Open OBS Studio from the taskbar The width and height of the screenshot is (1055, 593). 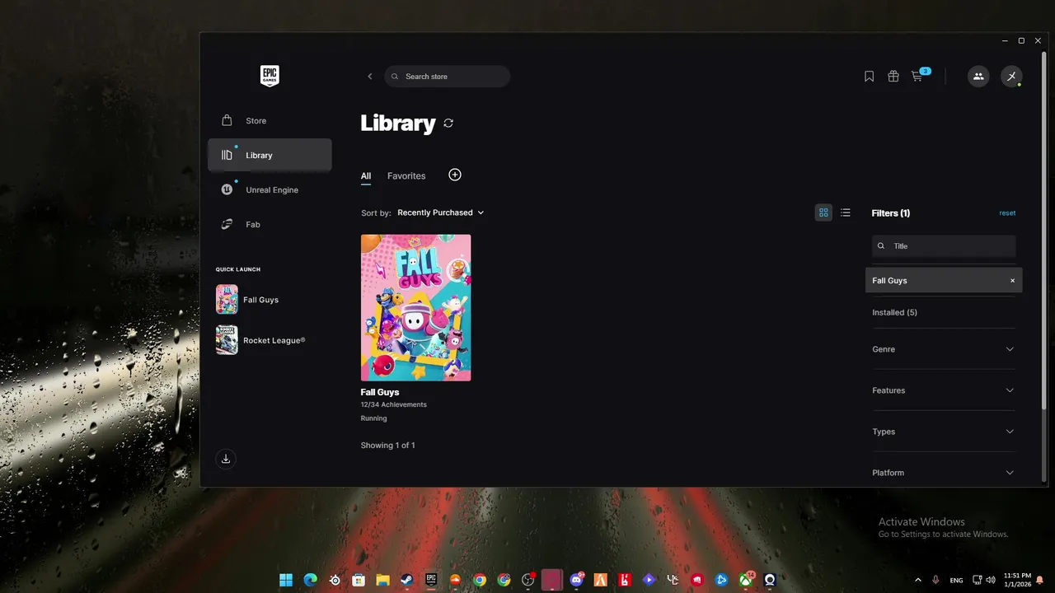click(x=527, y=580)
